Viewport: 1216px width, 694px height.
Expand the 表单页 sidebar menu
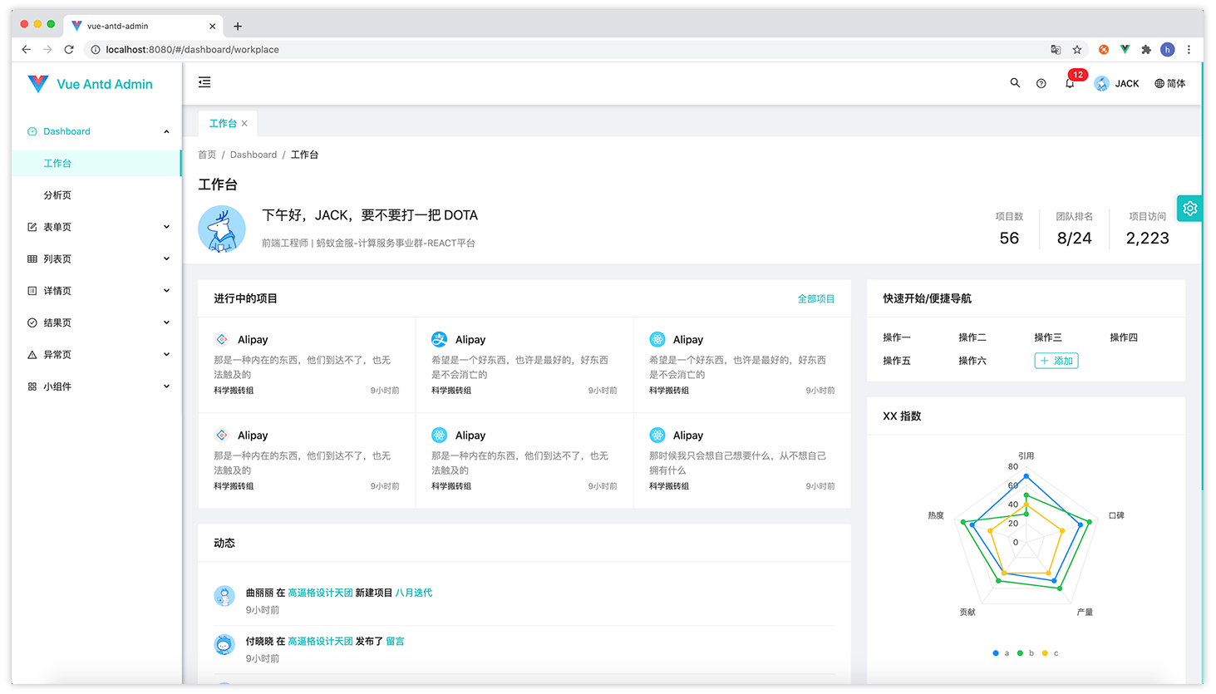[97, 227]
